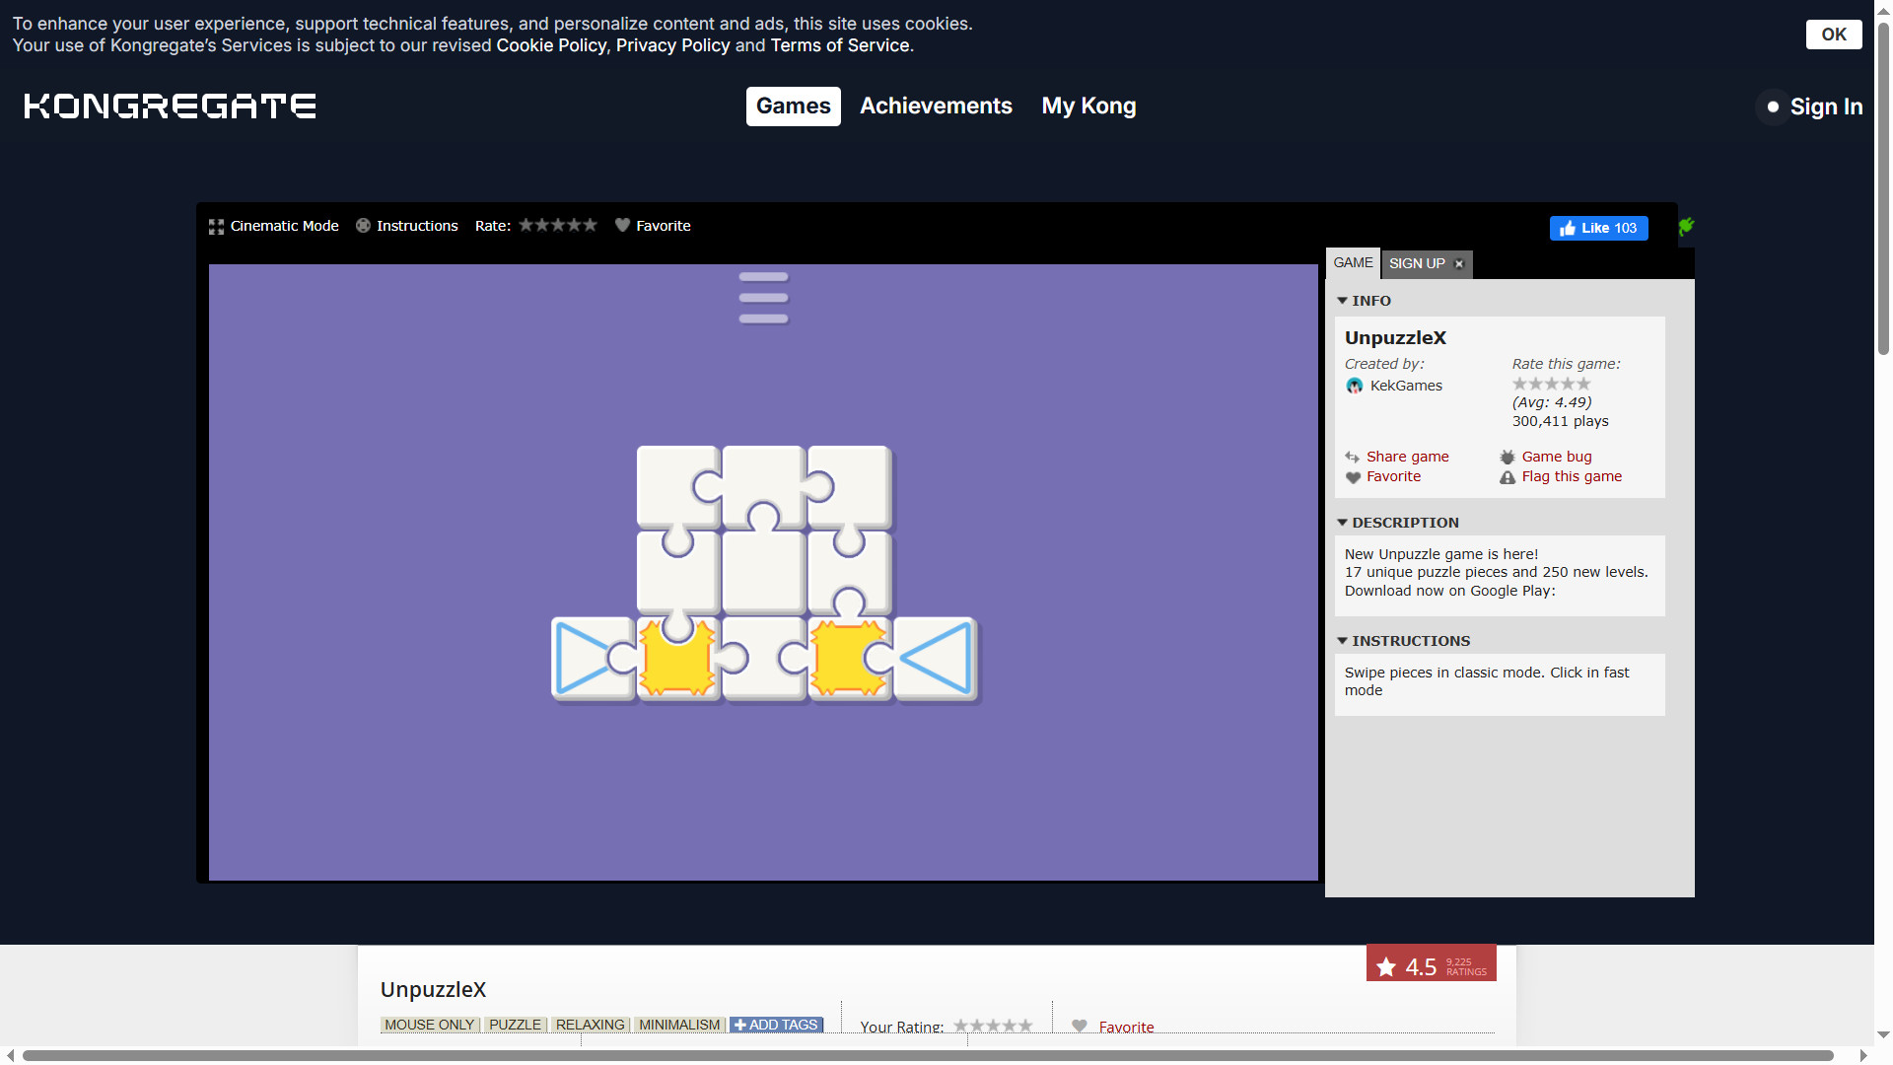Open the Instructions icon above the game

[363, 226]
